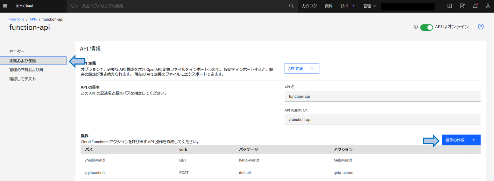The image size is (494, 181).
Task: Click the blue help question mark icon
Action: coord(481,27)
